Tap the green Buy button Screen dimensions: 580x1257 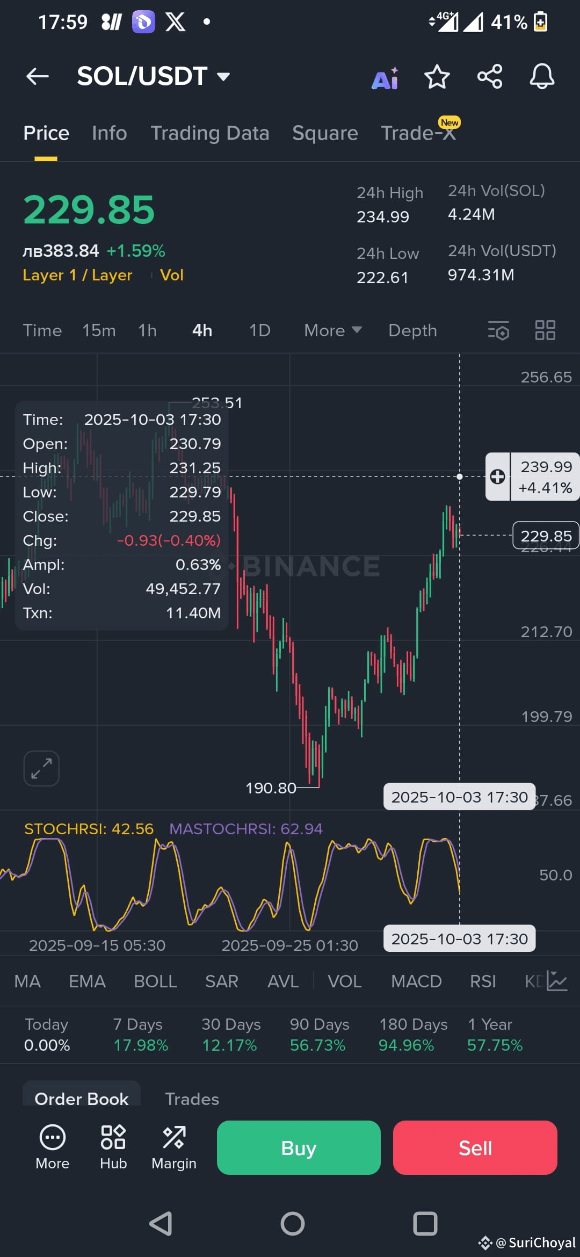(299, 1147)
